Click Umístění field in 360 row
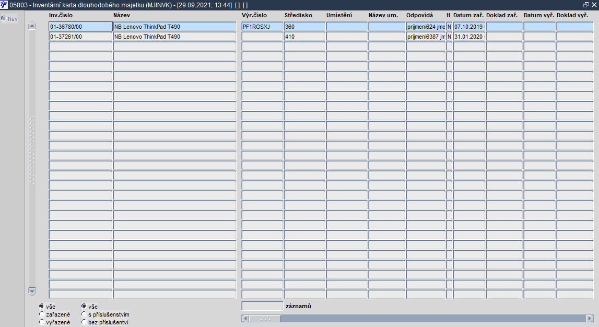Screen dimensions: 599x327 pos(346,26)
